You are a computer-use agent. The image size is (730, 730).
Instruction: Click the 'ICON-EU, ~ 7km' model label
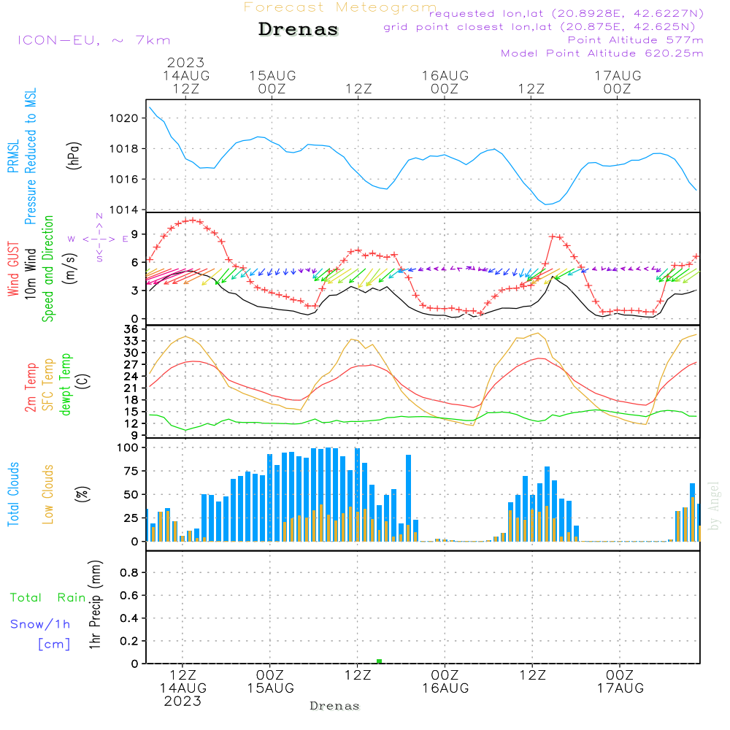coord(94,40)
